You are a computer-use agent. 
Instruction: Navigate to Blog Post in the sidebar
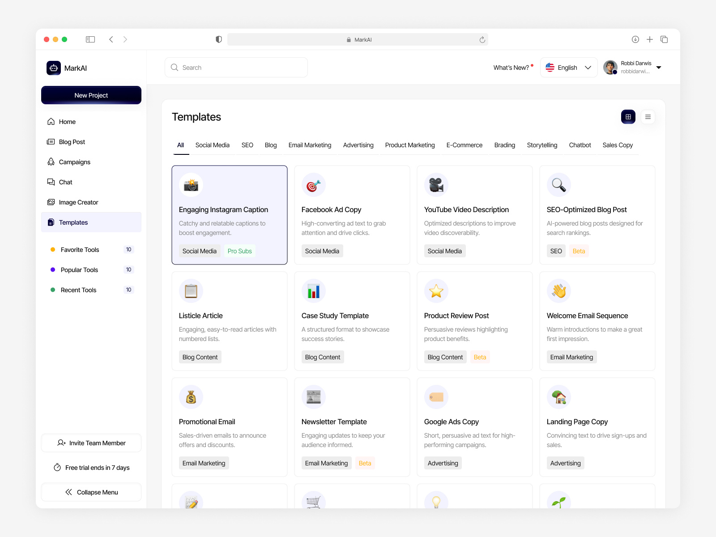[72, 141]
